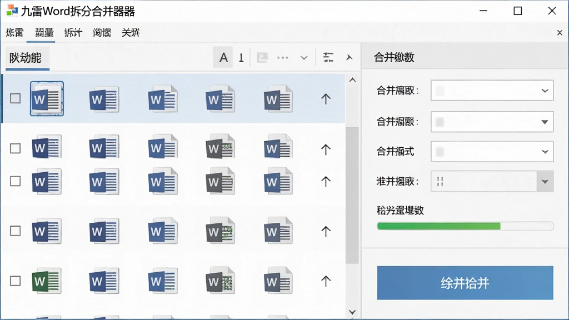Image resolution: width=569 pixels, height=320 pixels.
Task: Maximize the 九雷Word拆分合并器 window
Action: pos(518,11)
